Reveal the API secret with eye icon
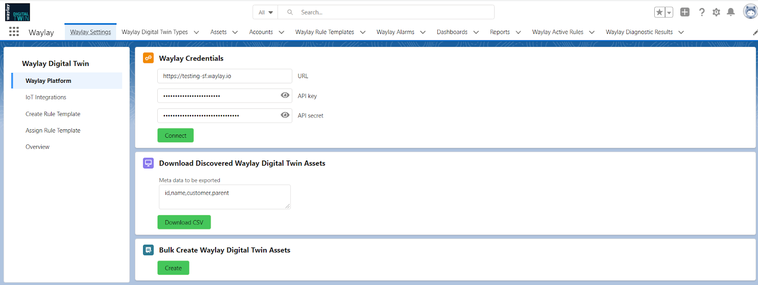The height and width of the screenshot is (285, 758). (285, 115)
